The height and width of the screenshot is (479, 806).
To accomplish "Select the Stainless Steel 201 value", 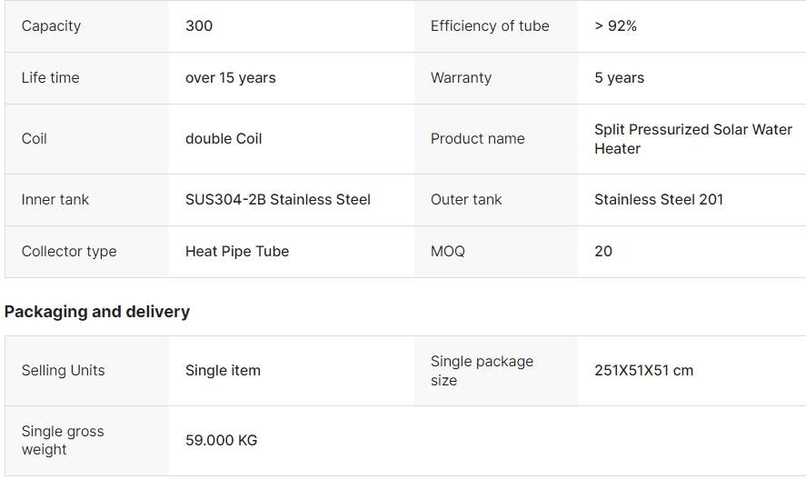I will coord(658,200).
